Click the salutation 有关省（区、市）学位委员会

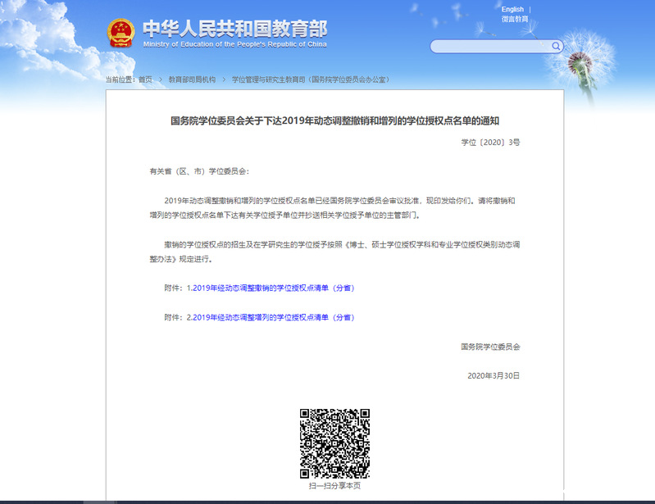pos(198,171)
